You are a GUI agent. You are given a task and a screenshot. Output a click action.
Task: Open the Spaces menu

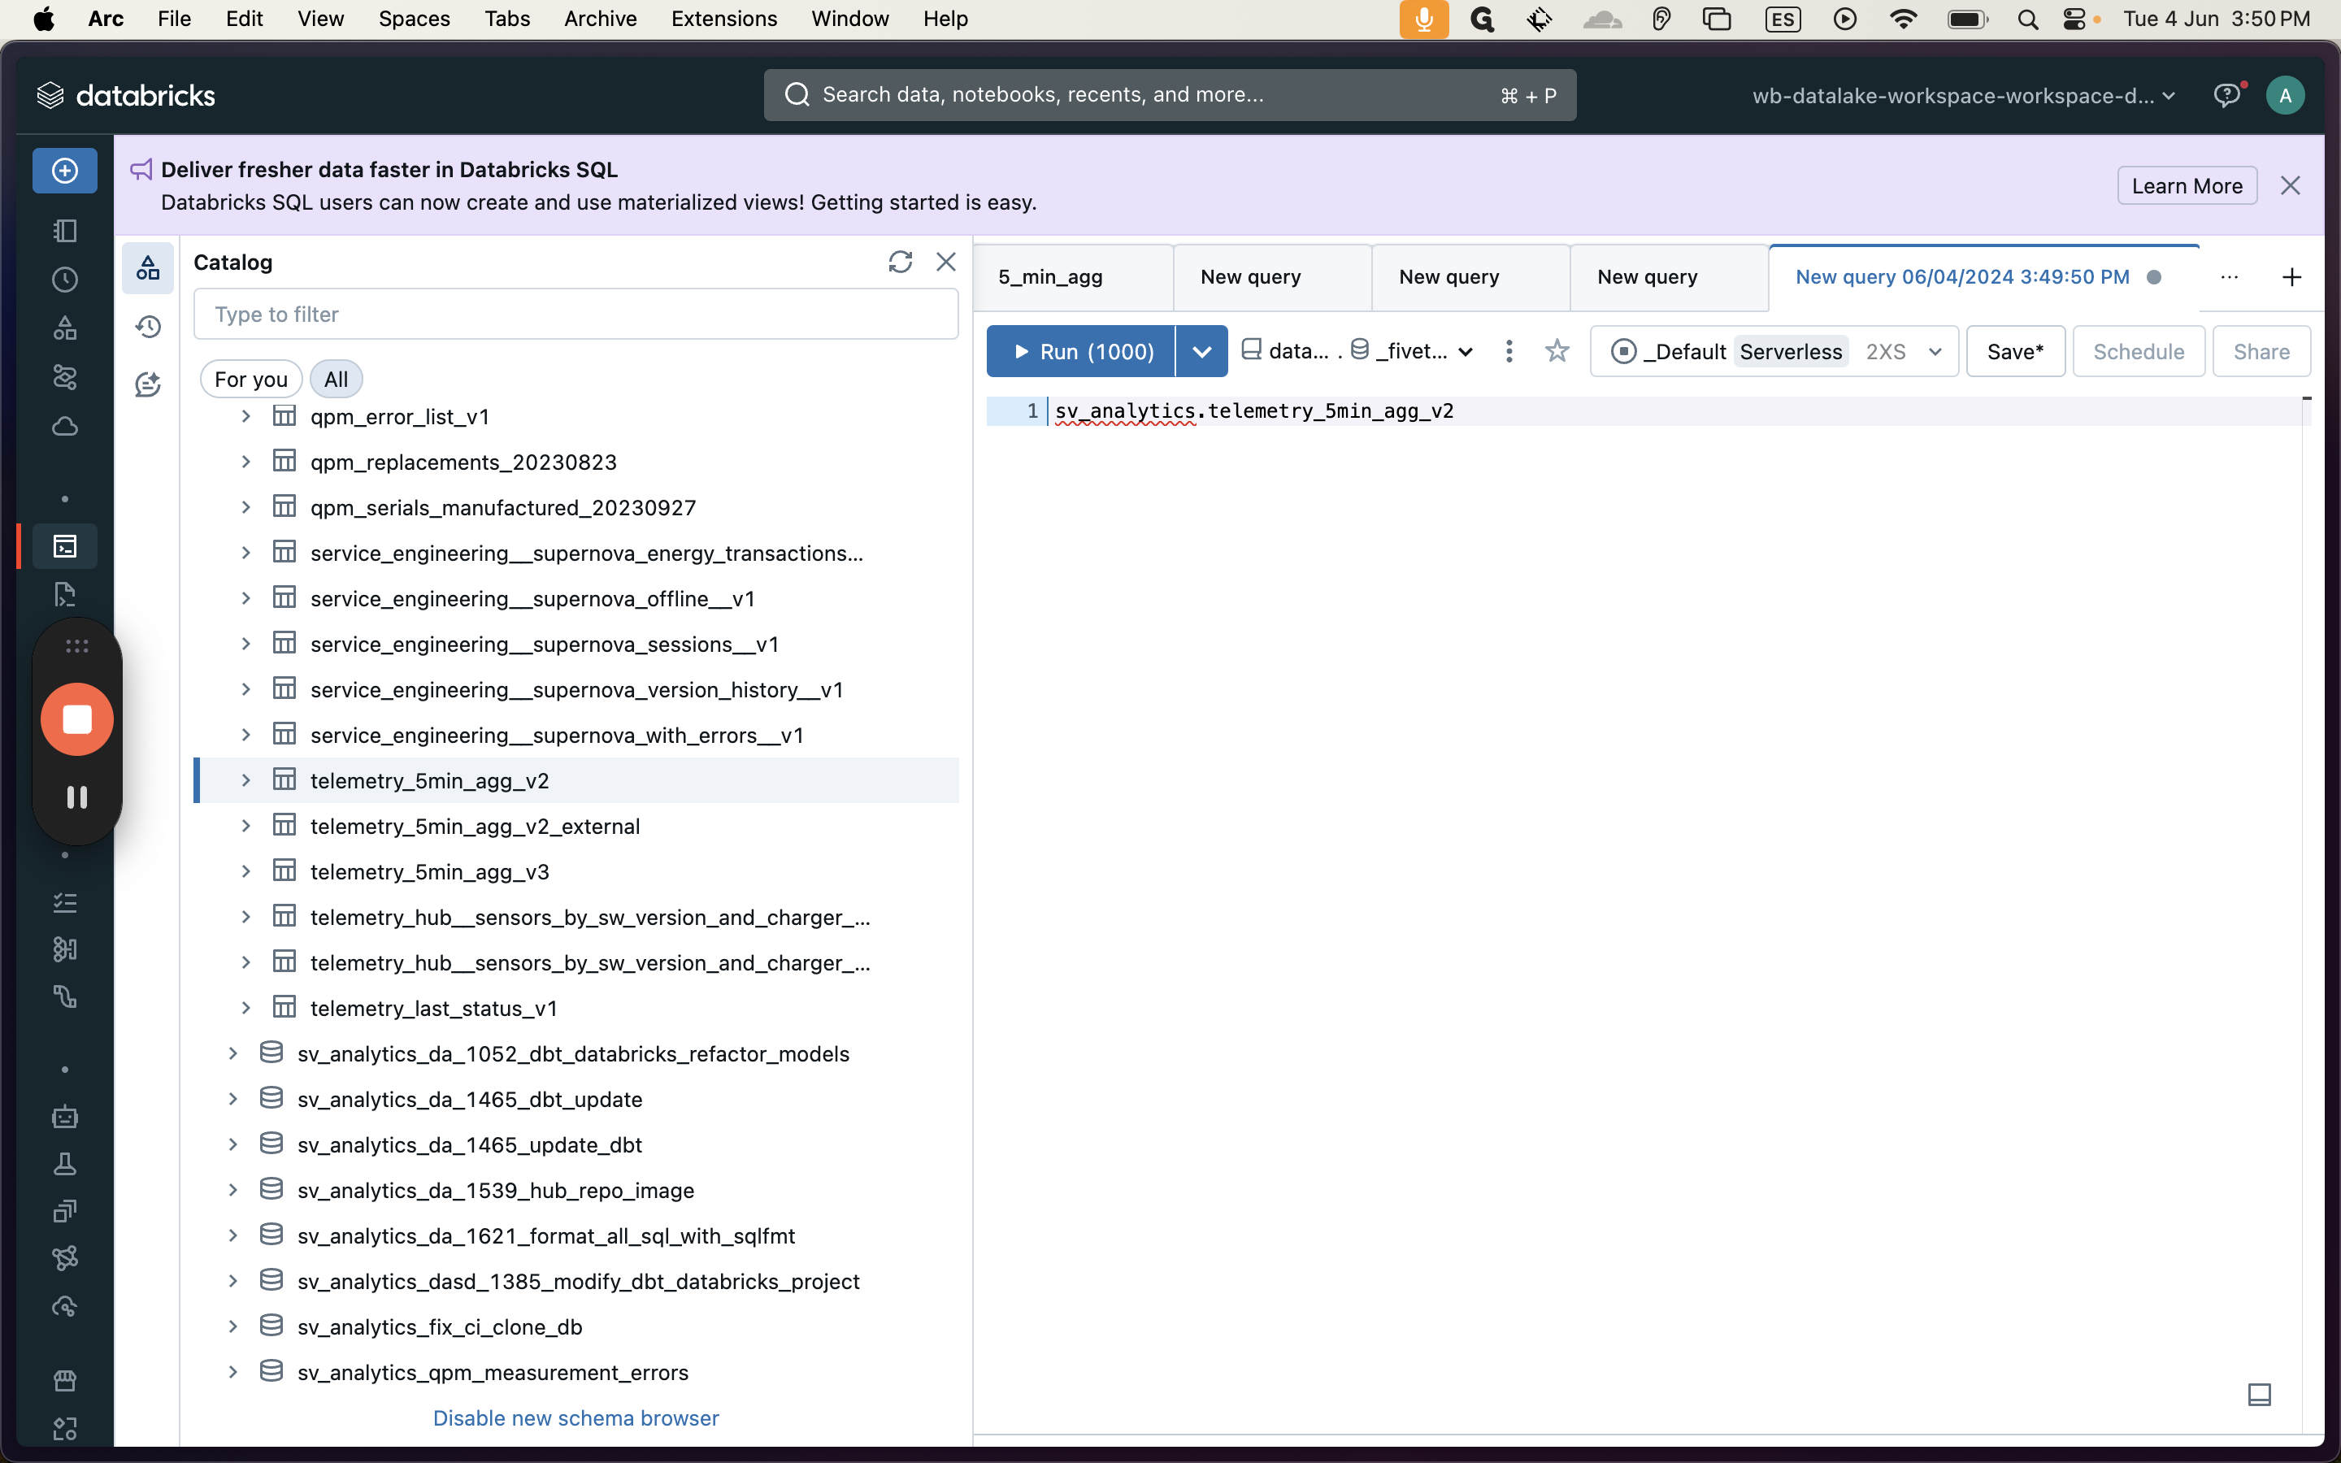[414, 20]
